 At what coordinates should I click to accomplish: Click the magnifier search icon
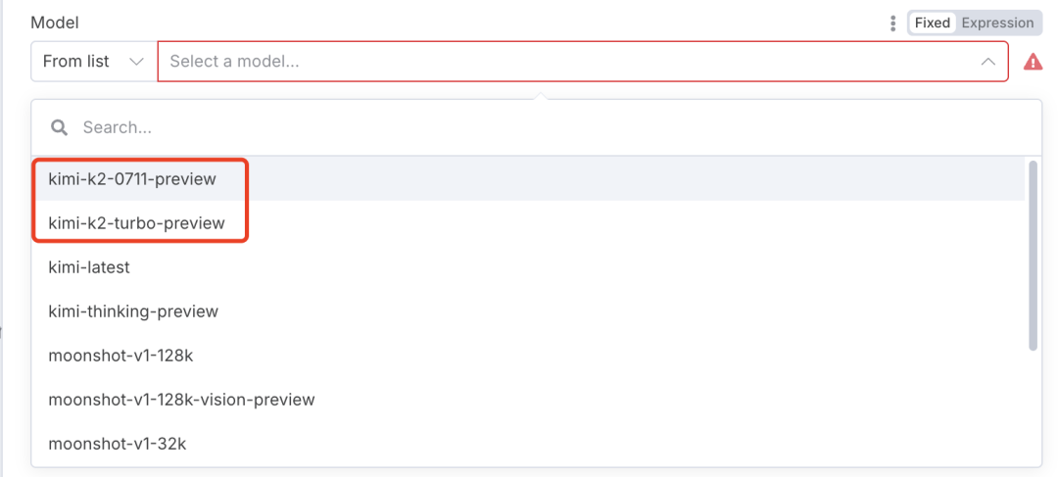tap(60, 127)
